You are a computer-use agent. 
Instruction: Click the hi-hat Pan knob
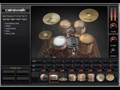coord(63,66)
